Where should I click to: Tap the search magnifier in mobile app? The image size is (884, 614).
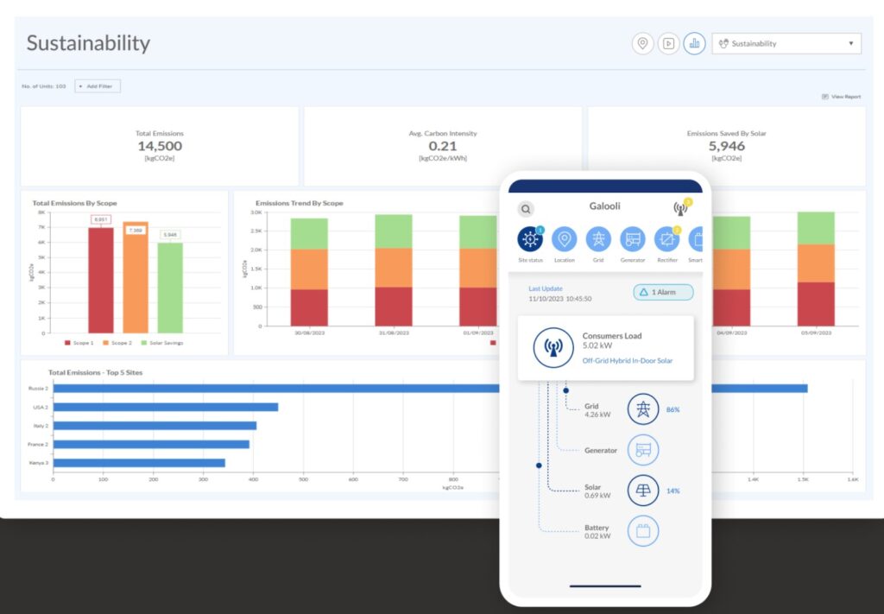click(526, 209)
